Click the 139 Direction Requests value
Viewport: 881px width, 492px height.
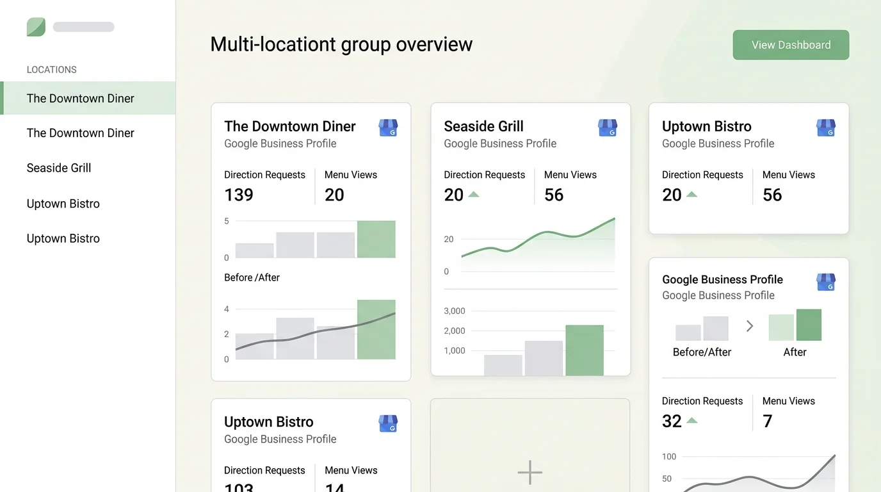239,195
